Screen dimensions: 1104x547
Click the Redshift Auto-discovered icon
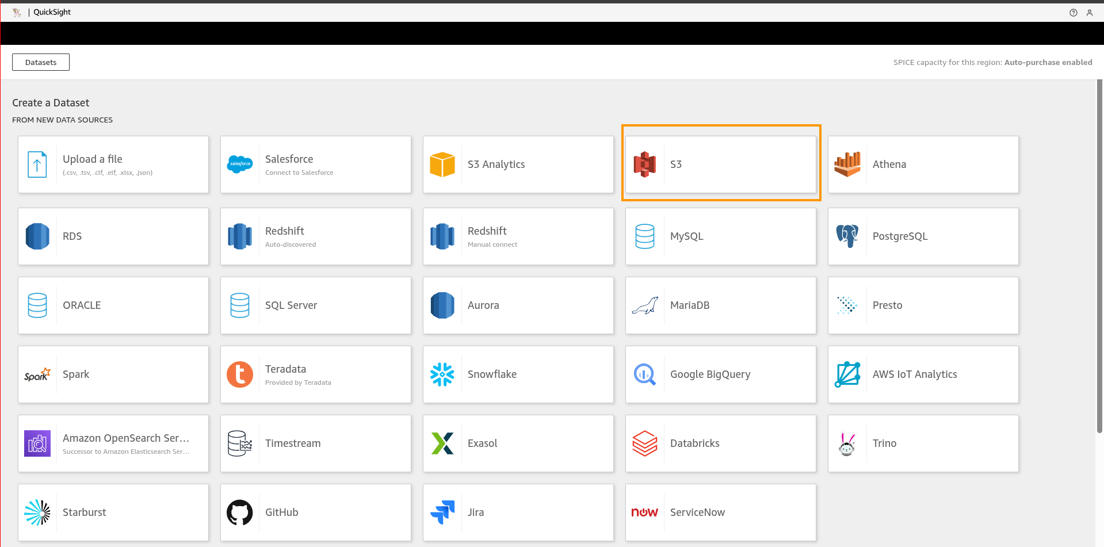240,236
